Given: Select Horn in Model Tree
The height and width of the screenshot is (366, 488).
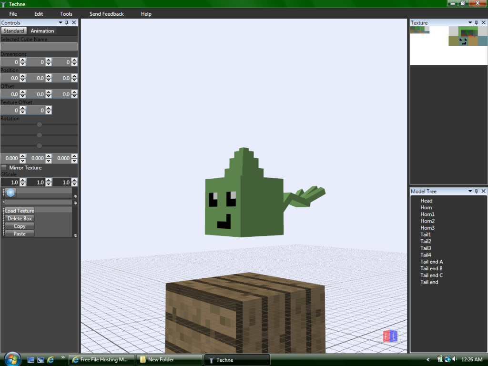Looking at the screenshot, I should (x=426, y=208).
